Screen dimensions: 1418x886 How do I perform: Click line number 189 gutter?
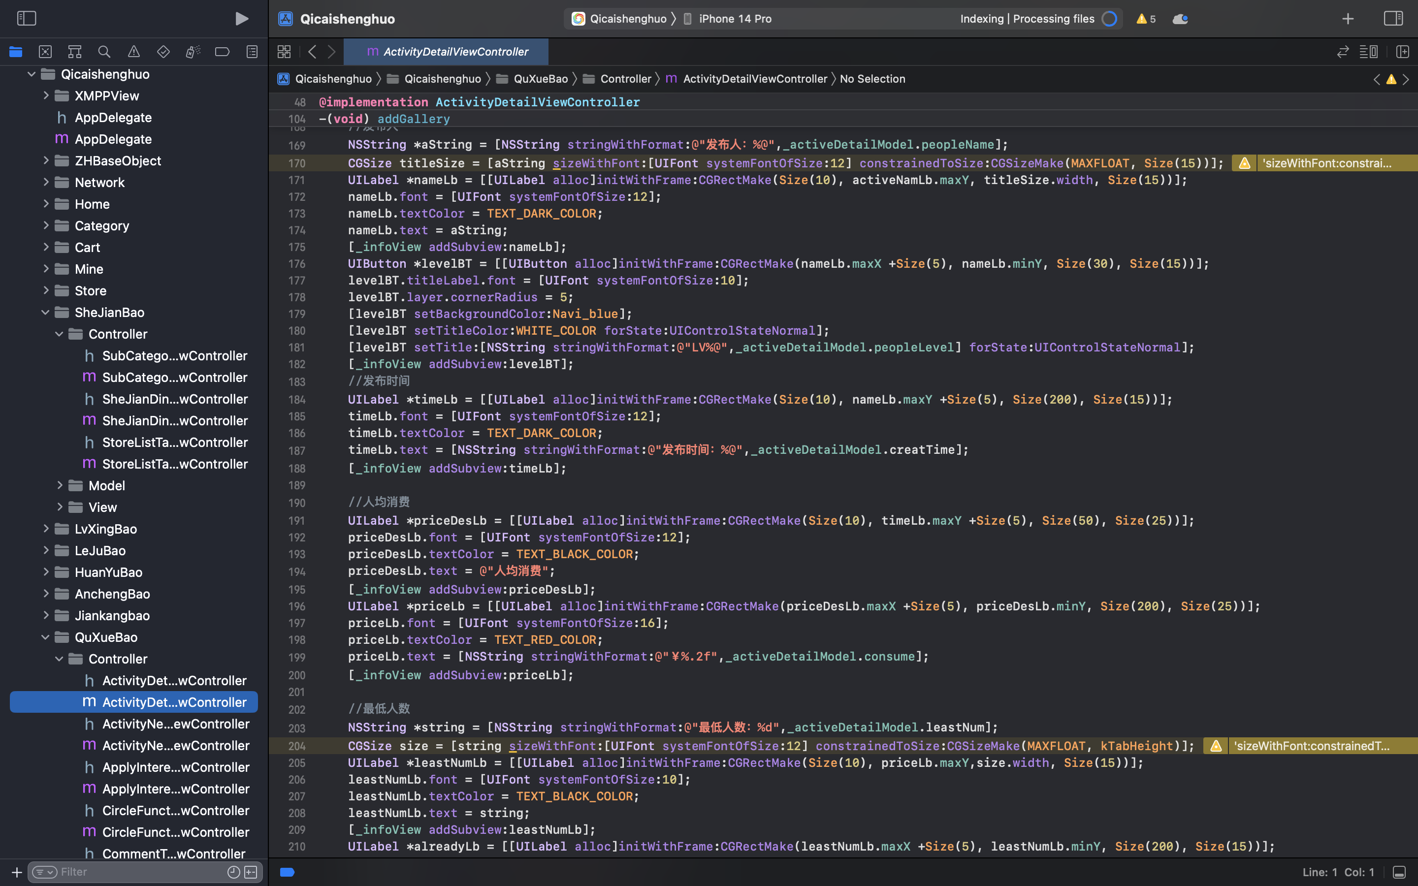point(296,485)
